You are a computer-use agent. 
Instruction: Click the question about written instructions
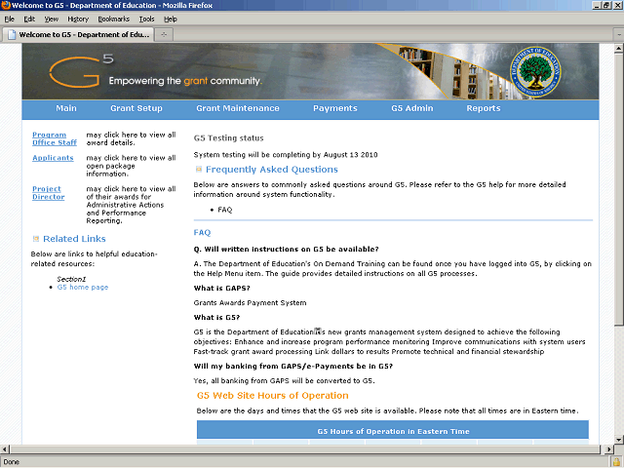pyautogui.click(x=286, y=250)
